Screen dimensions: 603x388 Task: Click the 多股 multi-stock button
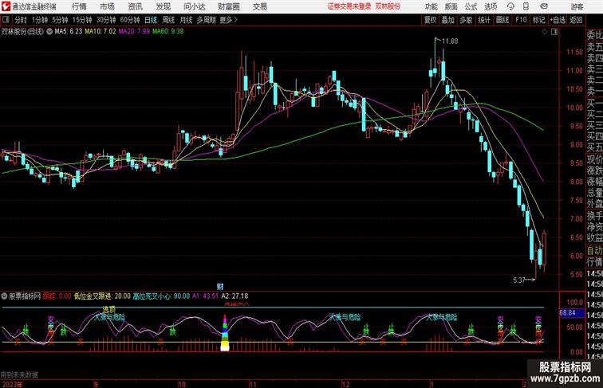(466, 20)
